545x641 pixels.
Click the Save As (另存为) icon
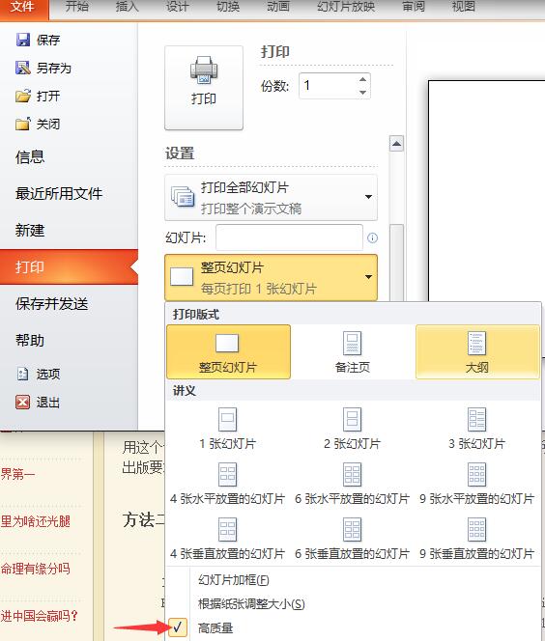click(x=23, y=68)
